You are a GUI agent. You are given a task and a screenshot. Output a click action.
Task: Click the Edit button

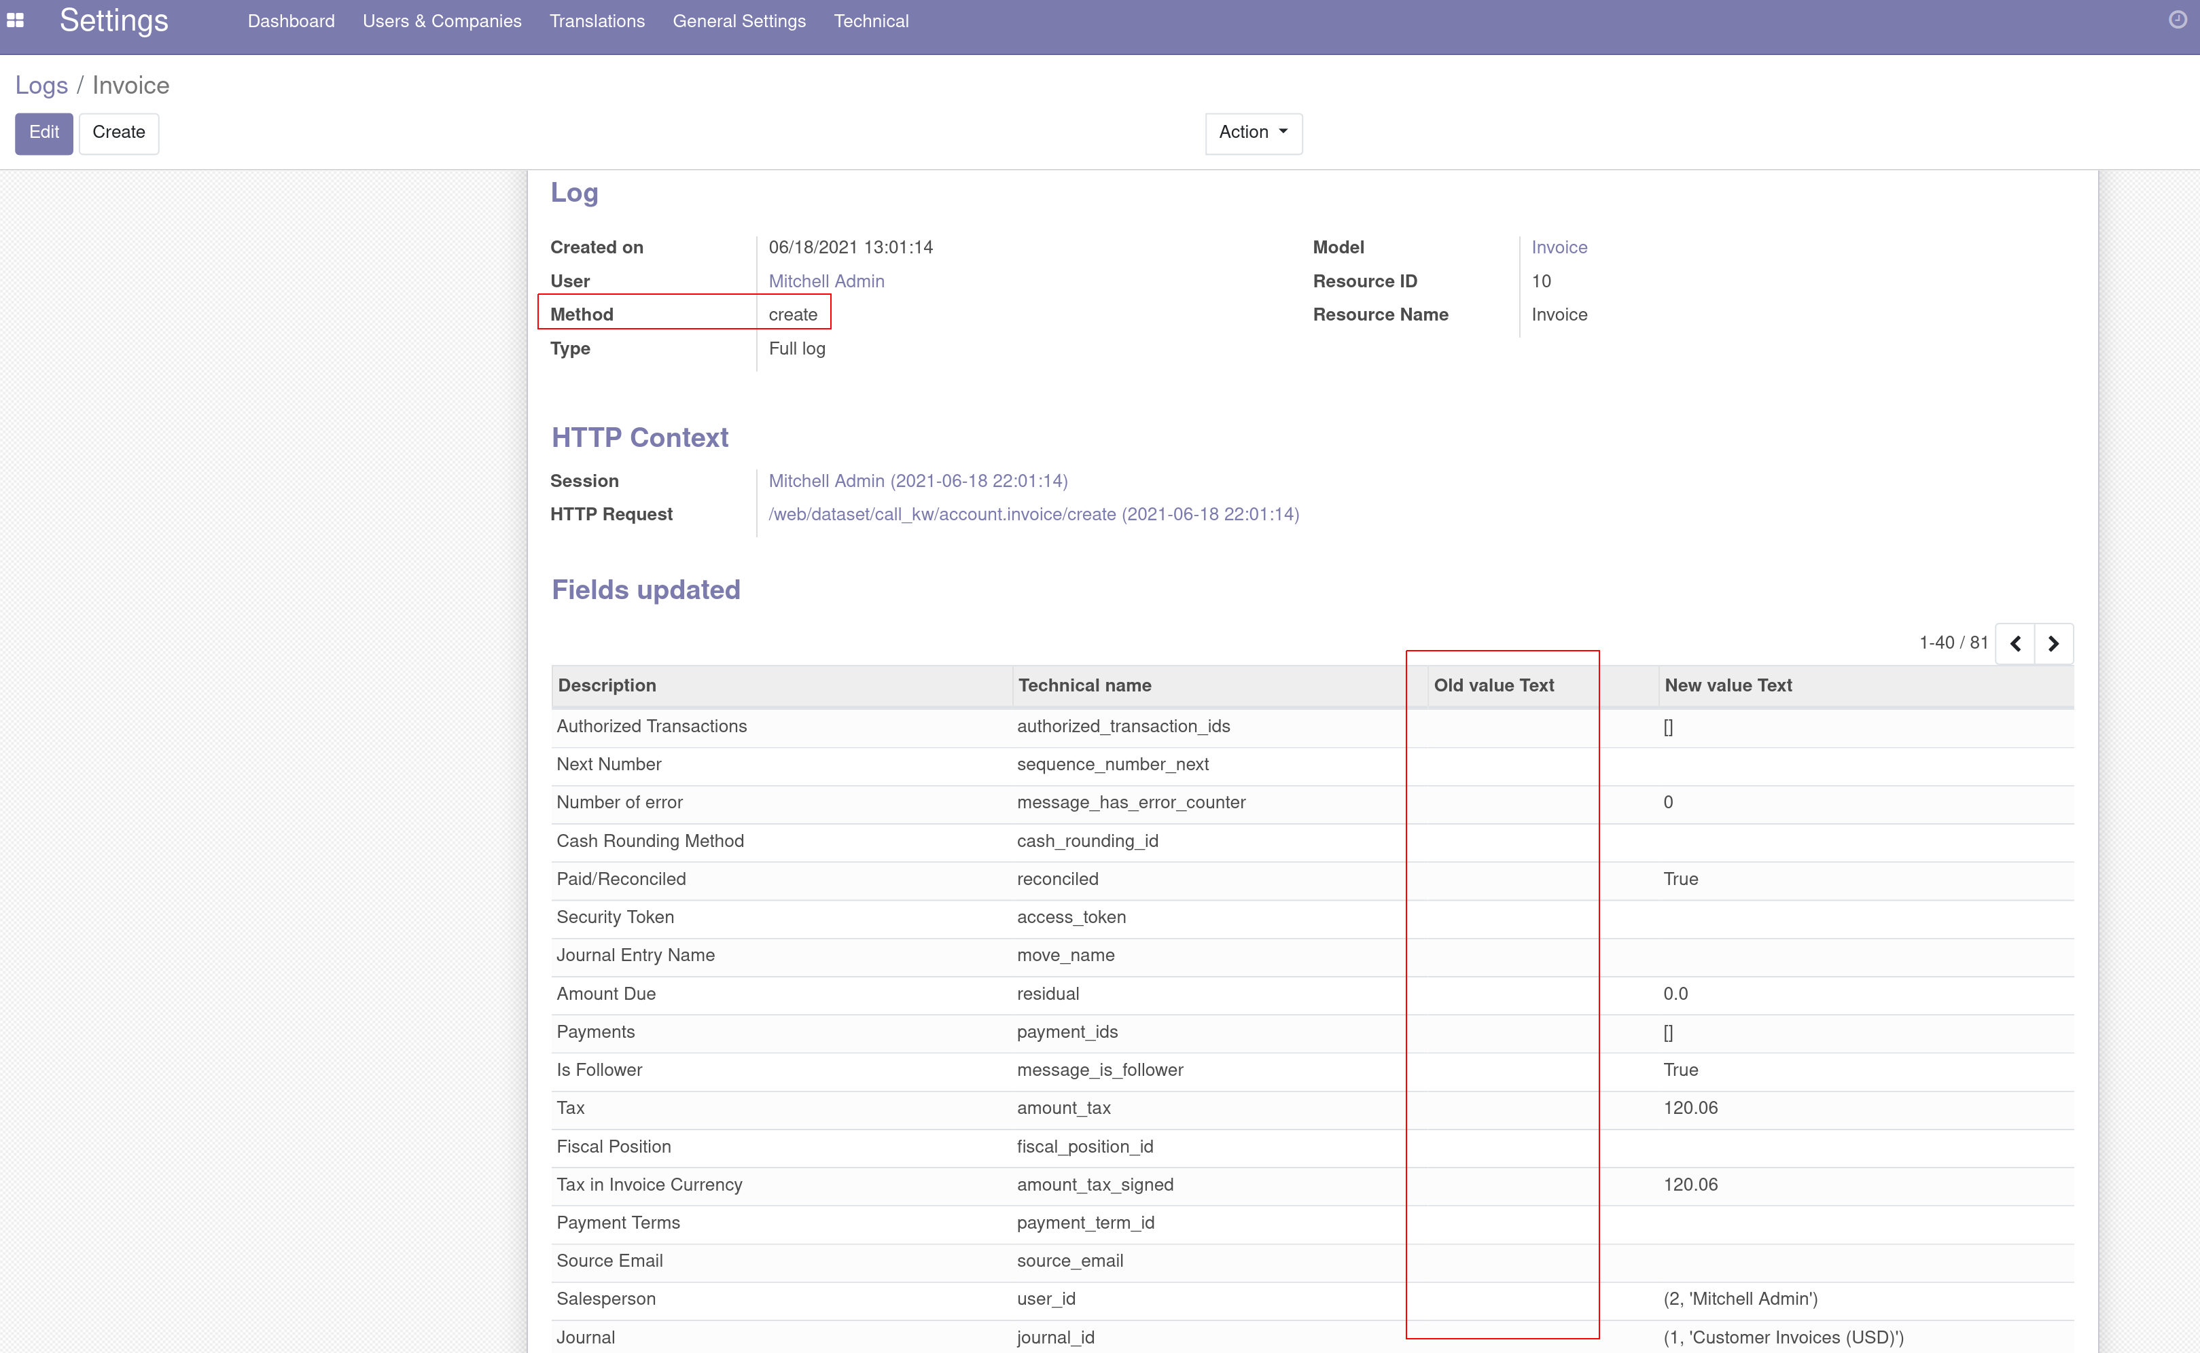tap(43, 132)
